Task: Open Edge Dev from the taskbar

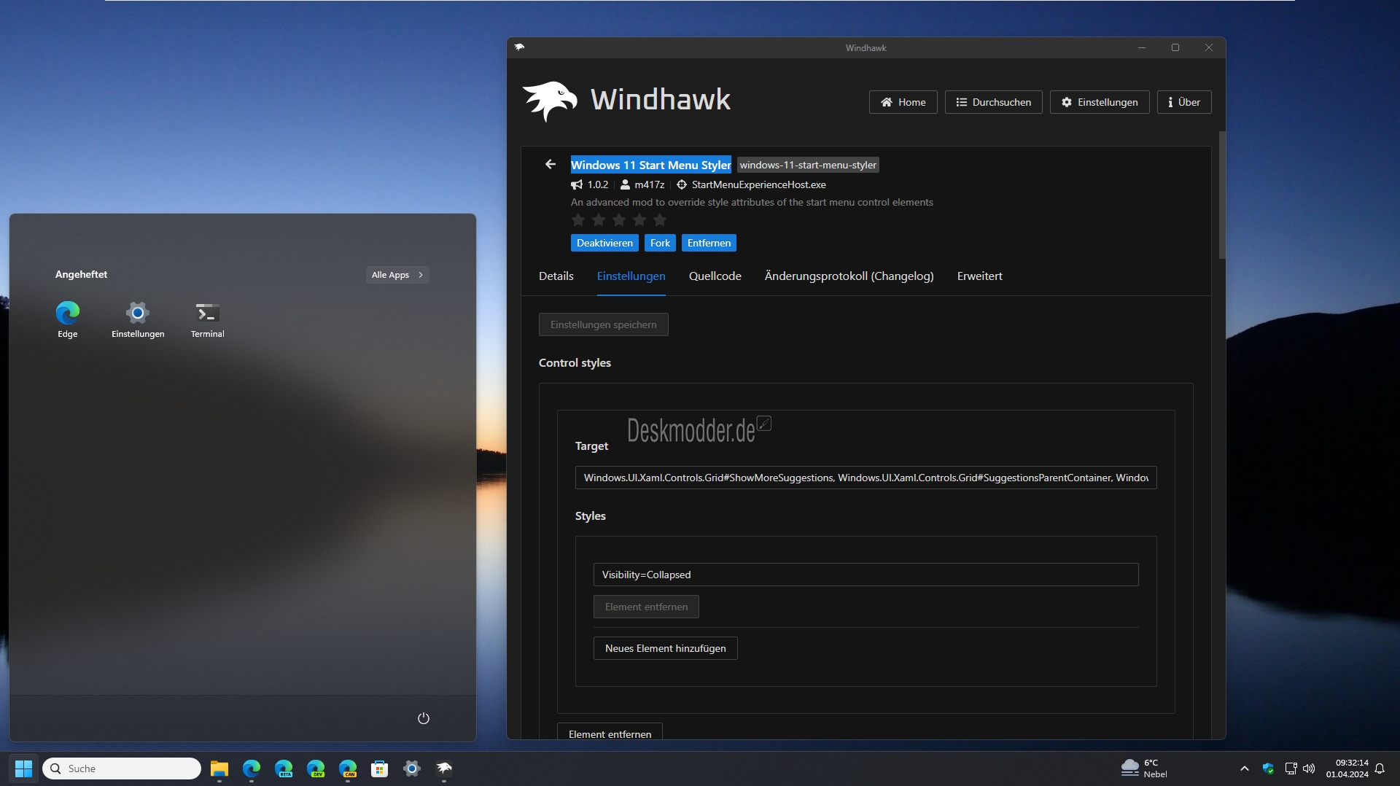Action: (x=316, y=769)
